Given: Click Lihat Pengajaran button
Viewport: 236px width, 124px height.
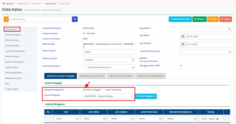Looking at the screenshot, I should (146, 96).
